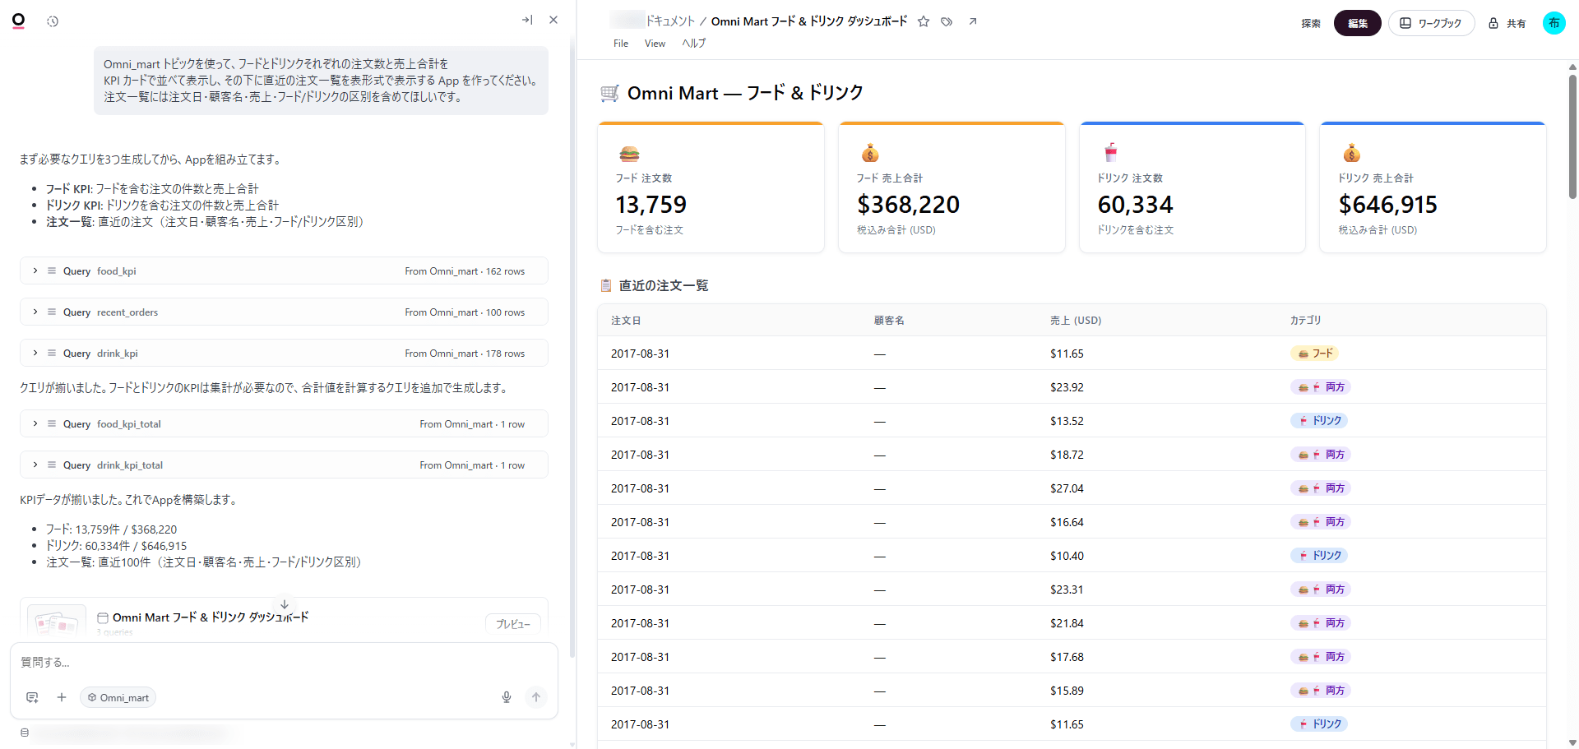
Task: Click the comment icon in chat input
Action: click(32, 697)
